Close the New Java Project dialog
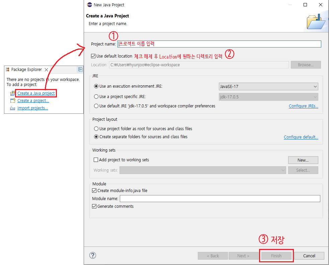The height and width of the screenshot is (265, 329). (x=321, y=5)
